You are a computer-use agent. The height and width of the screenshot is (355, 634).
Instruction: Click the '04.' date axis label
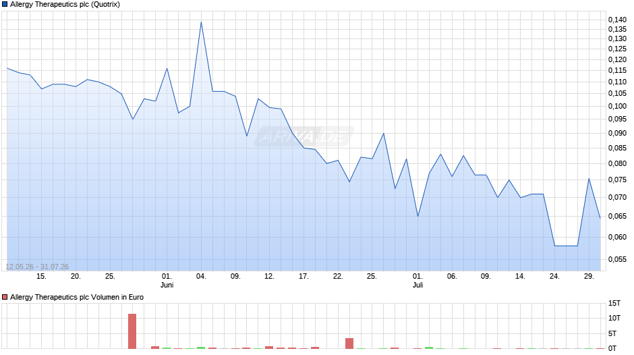(x=201, y=276)
